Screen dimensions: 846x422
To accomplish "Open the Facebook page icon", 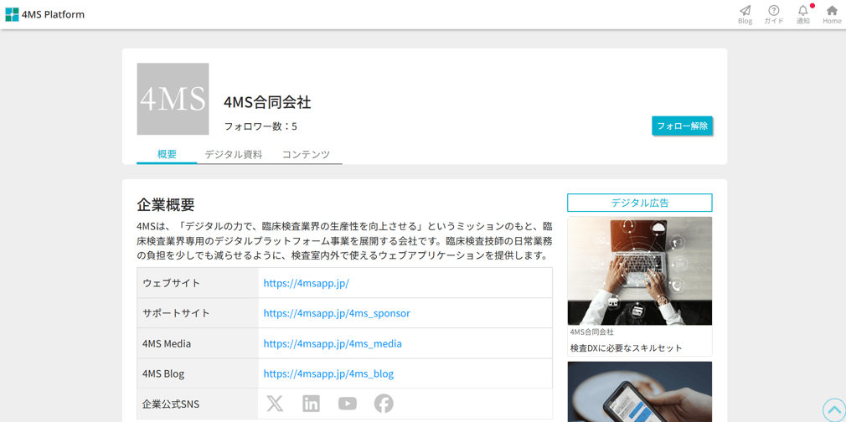I will [384, 404].
